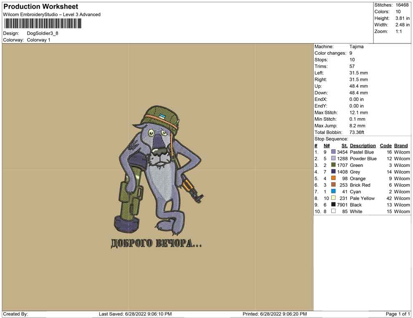Viewport: 413px width, 318px height.
Task: Click the Pastel Blue color swatch
Action: click(333, 152)
